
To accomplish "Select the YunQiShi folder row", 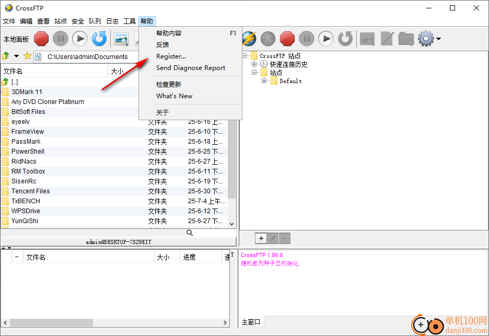I will (x=114, y=221).
